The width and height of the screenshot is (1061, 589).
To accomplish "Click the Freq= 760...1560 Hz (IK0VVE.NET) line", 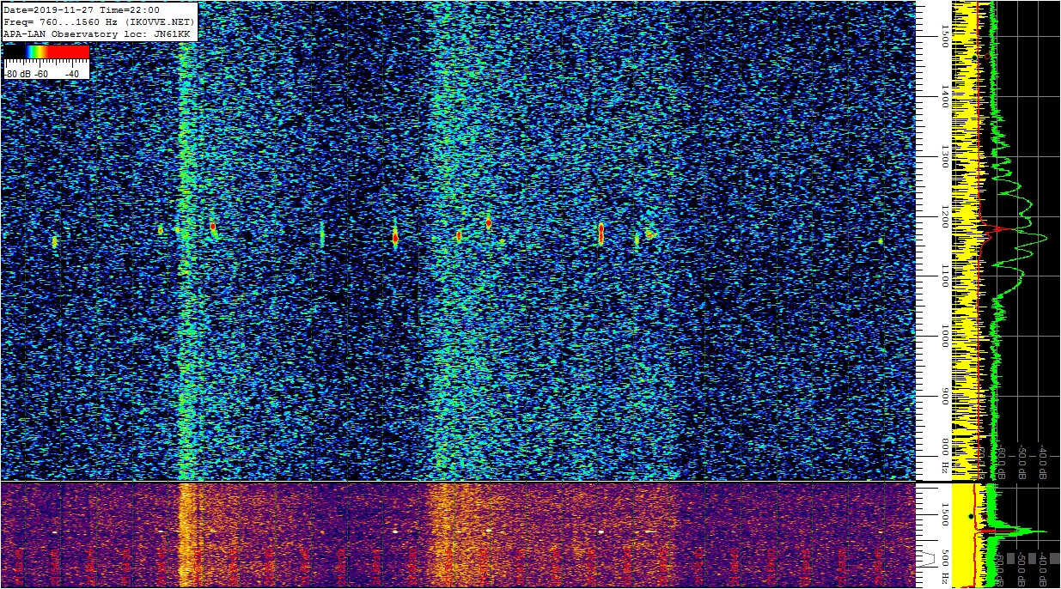I will coord(100,21).
